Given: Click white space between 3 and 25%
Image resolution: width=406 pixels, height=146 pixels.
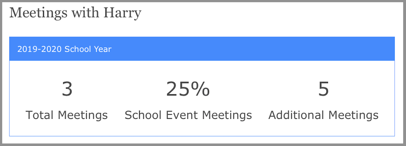Looking at the screenshot, I should (120, 89).
